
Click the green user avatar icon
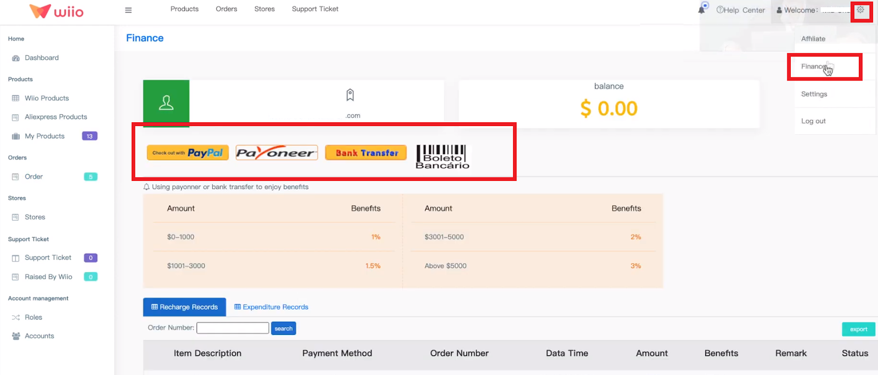(166, 103)
